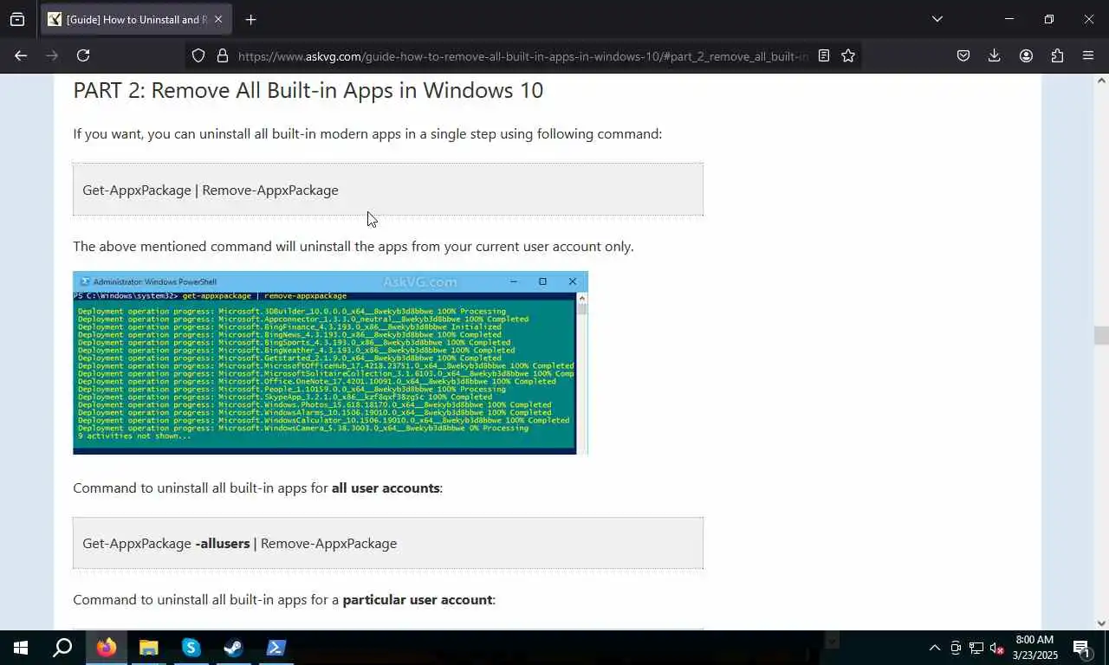This screenshot has width=1109, height=665.
Task: Click the scrollbar up arrow
Action: point(1101,81)
